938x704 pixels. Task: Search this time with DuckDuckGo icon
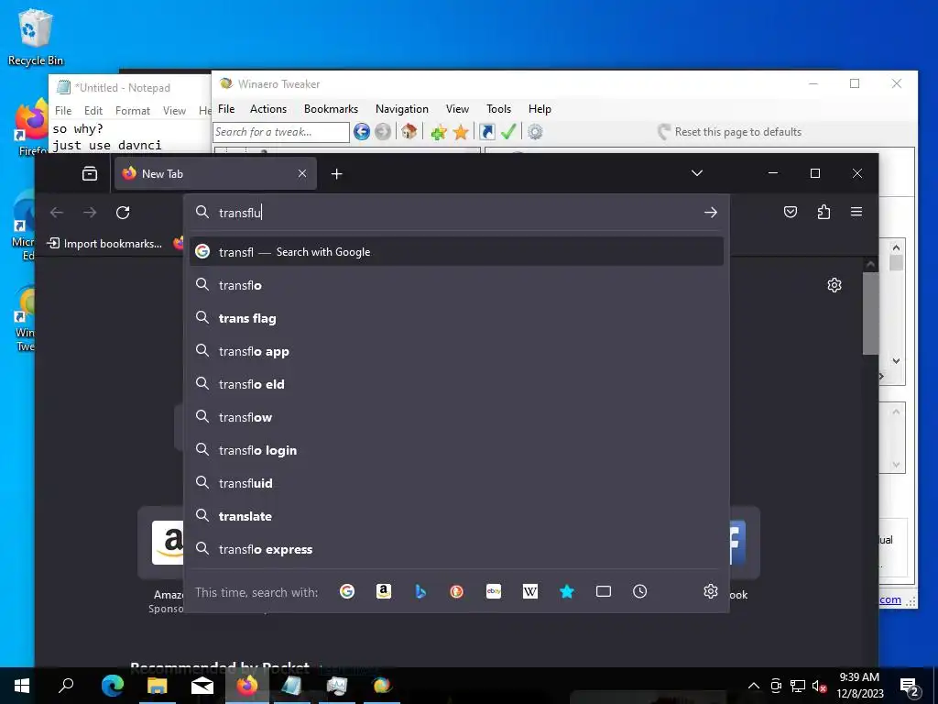pos(456,592)
